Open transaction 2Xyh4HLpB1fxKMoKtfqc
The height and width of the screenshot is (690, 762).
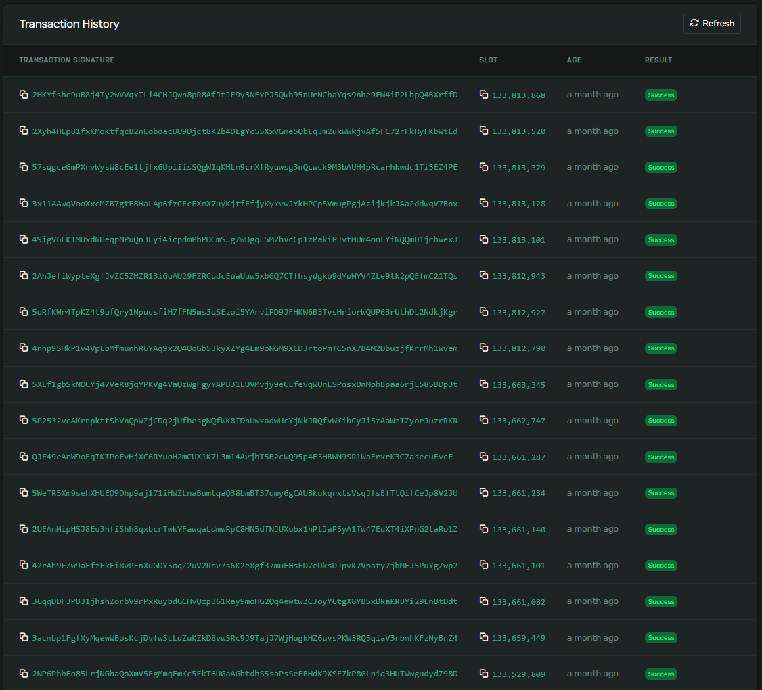coord(245,131)
